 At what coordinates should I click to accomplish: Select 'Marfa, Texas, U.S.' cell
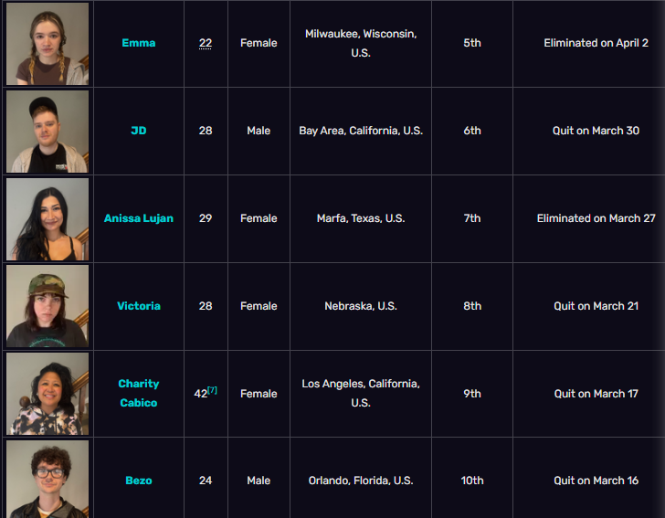tap(361, 218)
